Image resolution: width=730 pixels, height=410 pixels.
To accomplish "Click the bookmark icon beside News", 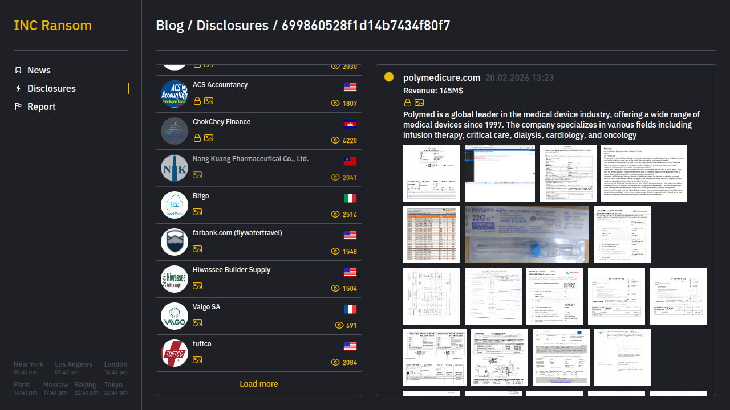I will 18,70.
